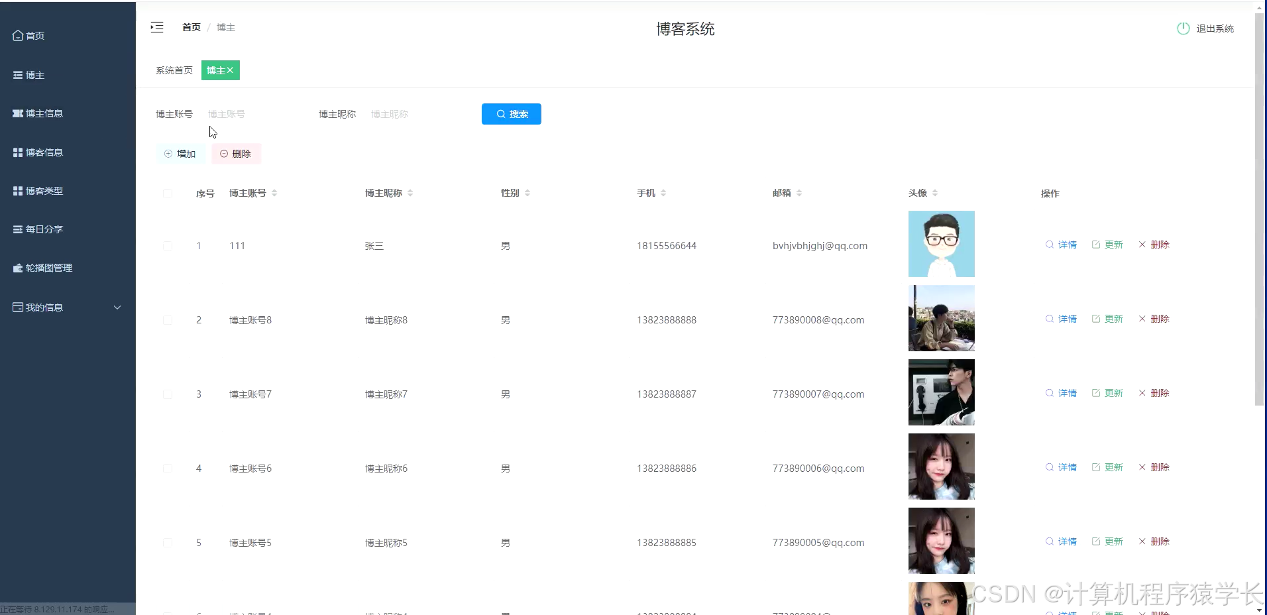Click the home icon in sidebar 首页
This screenshot has width=1267, height=615.
[x=18, y=36]
